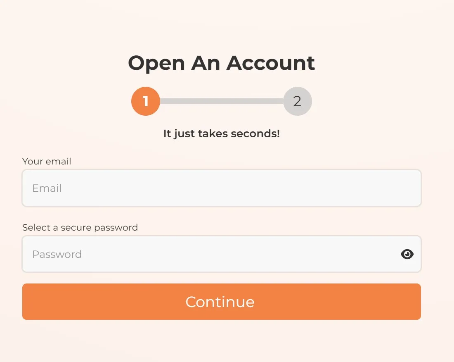Activate the box under "Select a secure password"
The width and height of the screenshot is (454, 362).
pyautogui.click(x=210, y=254)
